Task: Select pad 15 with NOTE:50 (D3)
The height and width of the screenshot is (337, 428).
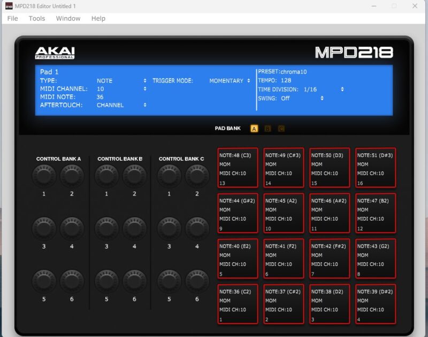Action: 330,168
